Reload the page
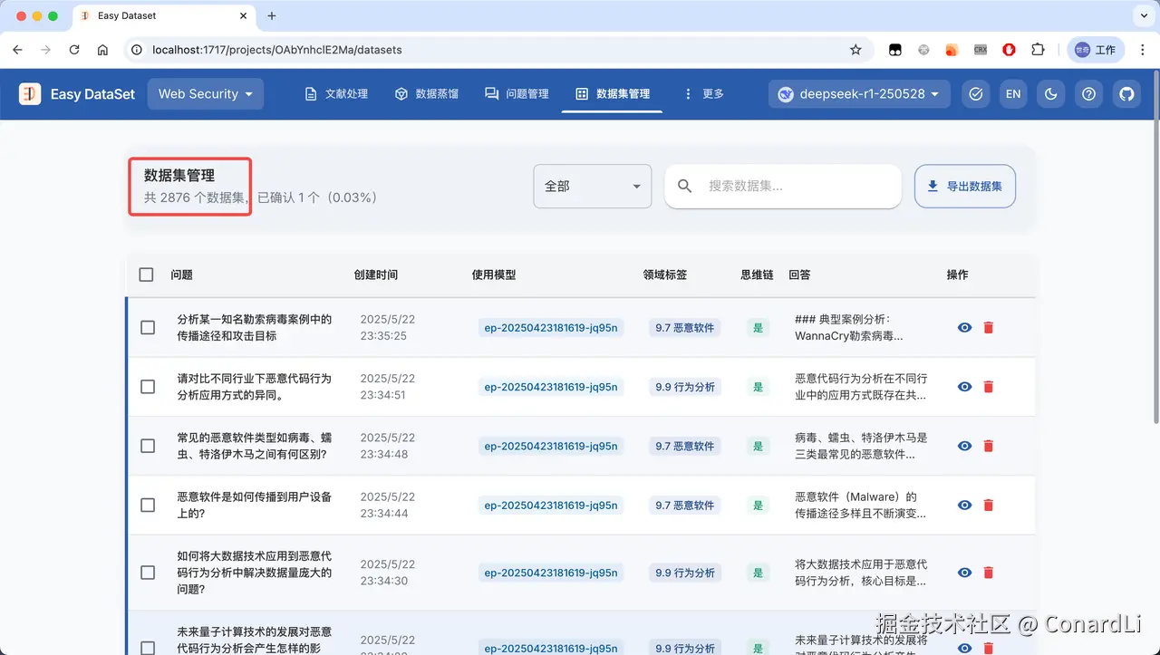This screenshot has width=1160, height=655. tap(74, 50)
